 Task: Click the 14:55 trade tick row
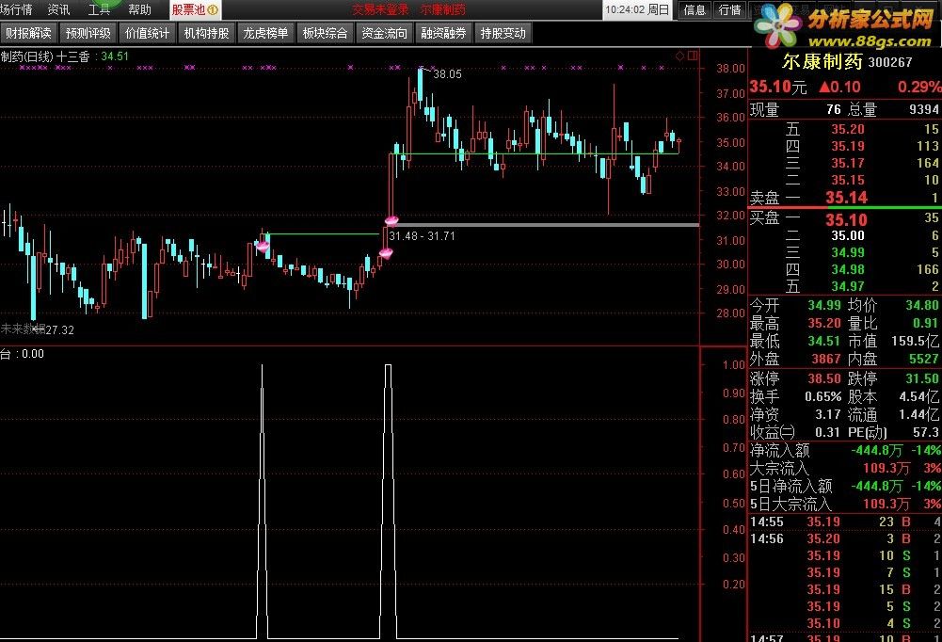(x=845, y=522)
